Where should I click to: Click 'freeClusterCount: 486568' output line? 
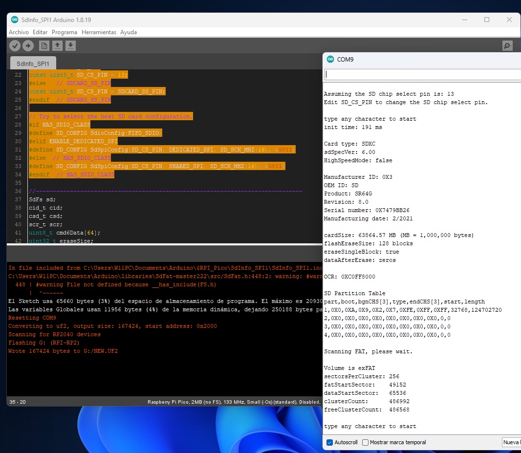coord(367,410)
